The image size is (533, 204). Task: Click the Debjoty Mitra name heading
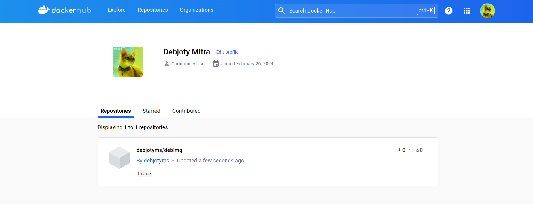[186, 52]
